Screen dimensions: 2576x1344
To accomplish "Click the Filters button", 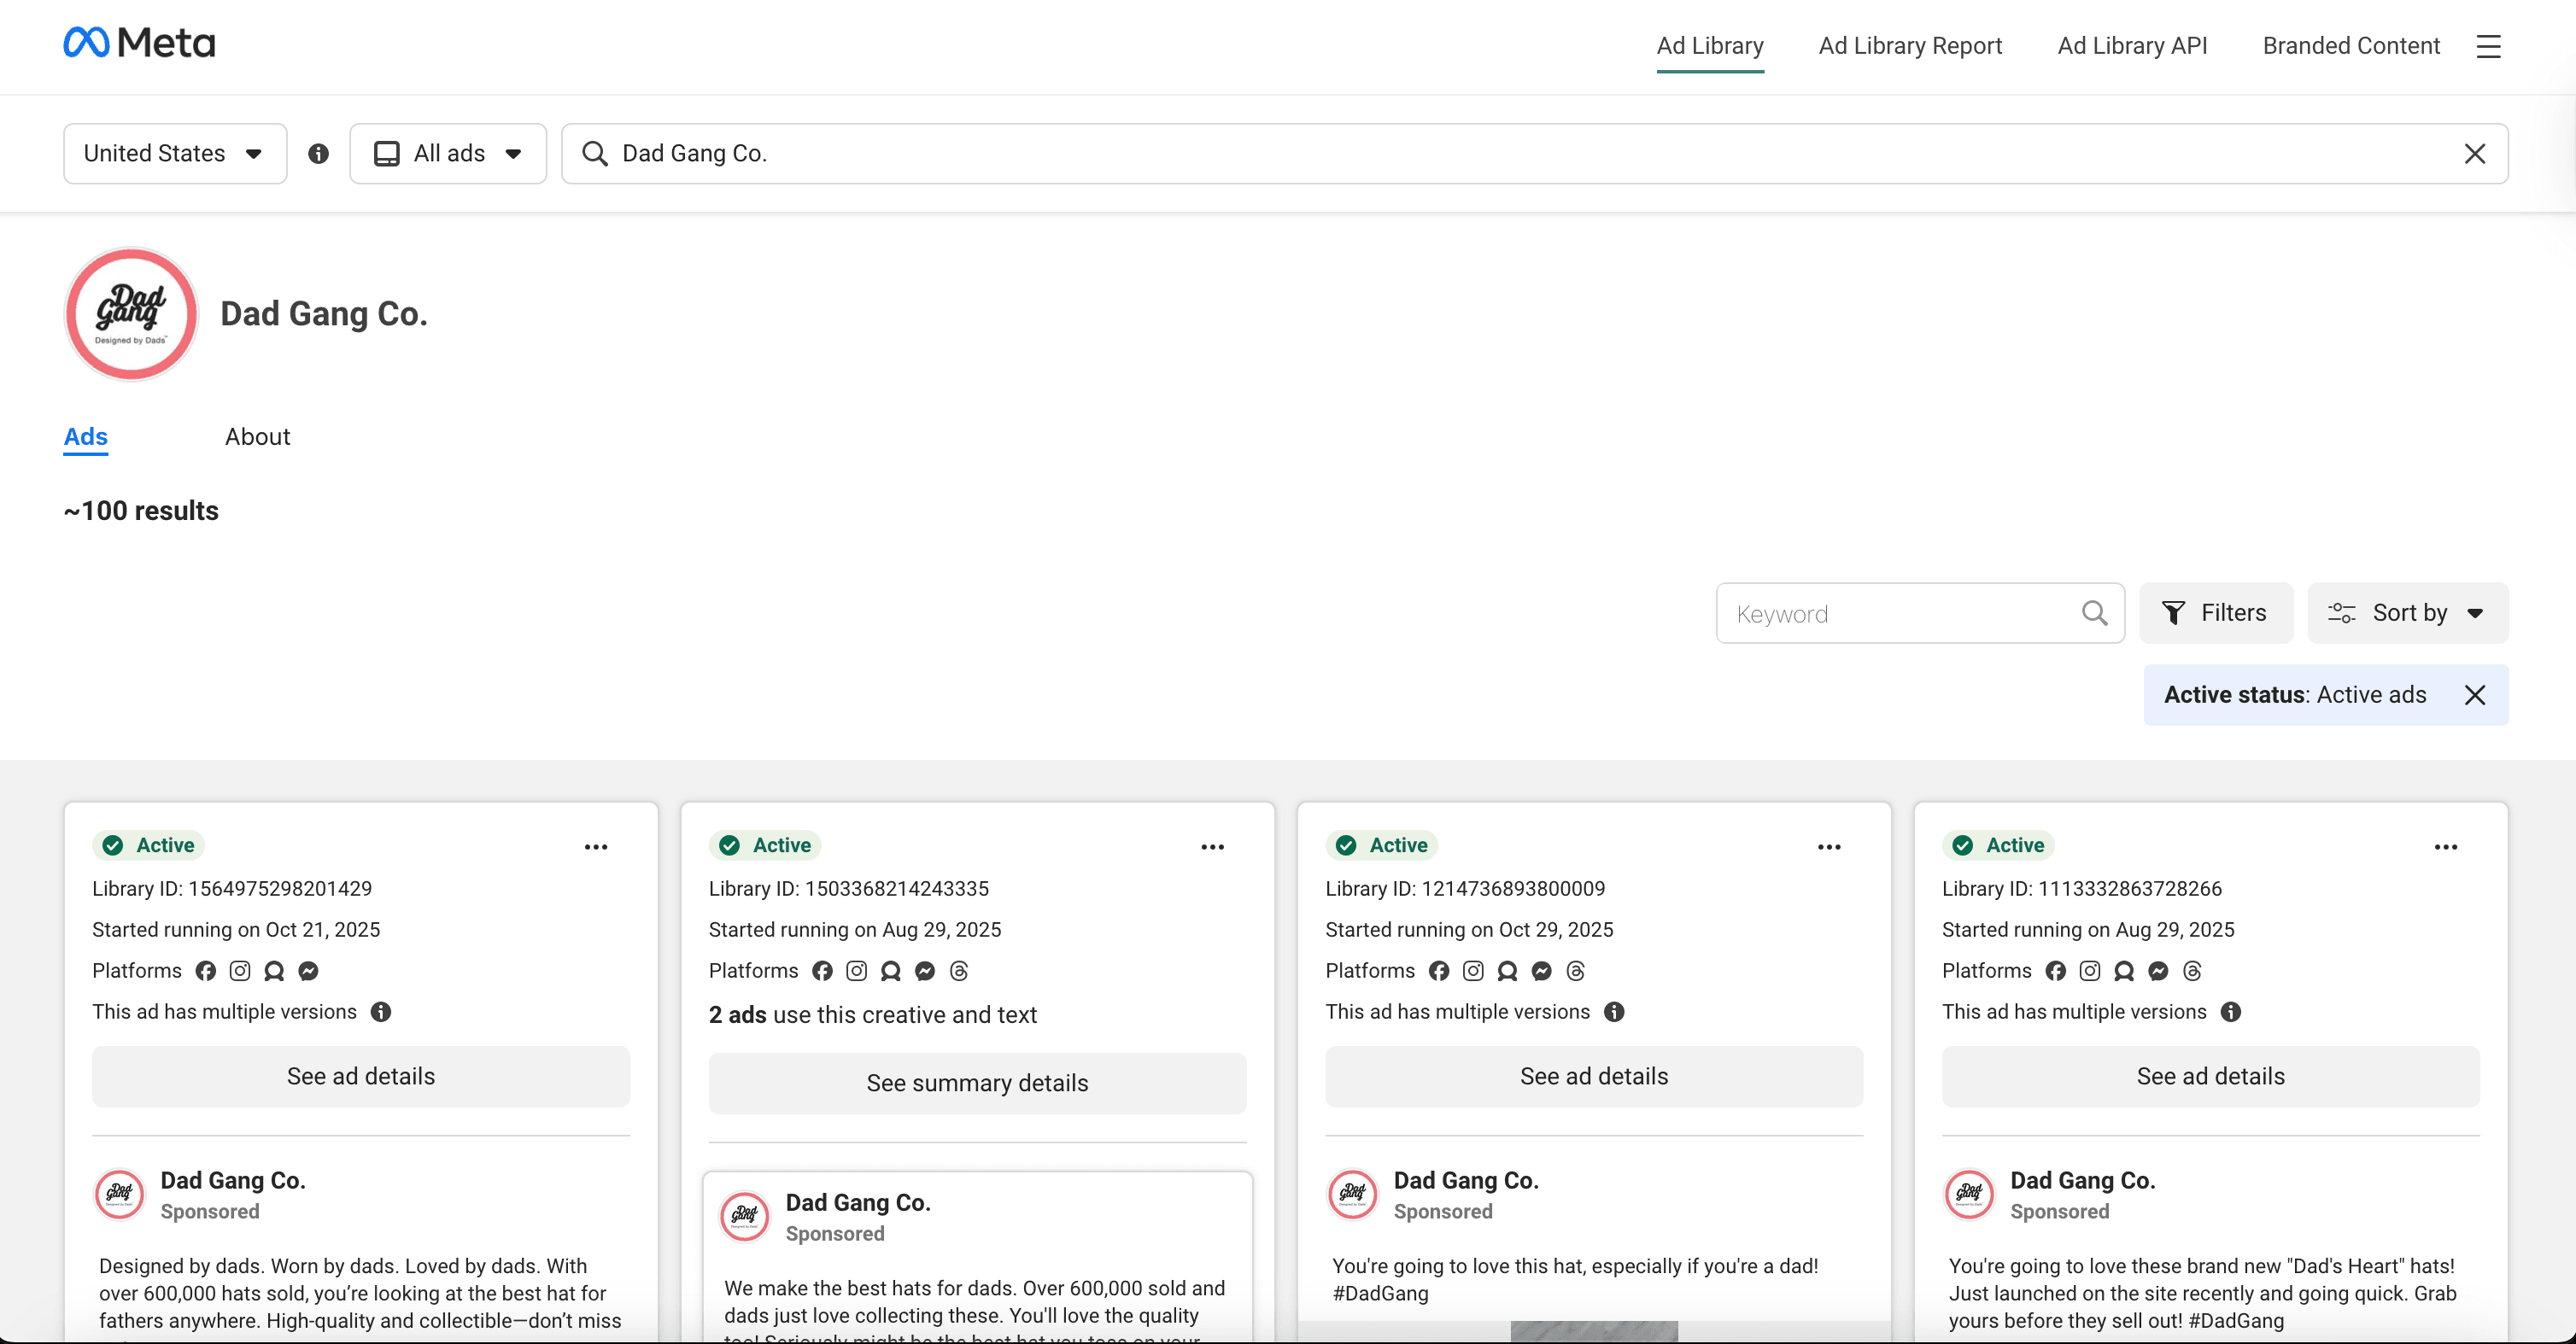I will (x=2215, y=613).
